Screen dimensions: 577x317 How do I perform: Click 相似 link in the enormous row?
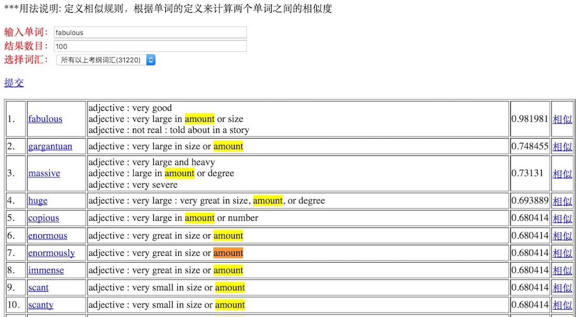tap(562, 235)
